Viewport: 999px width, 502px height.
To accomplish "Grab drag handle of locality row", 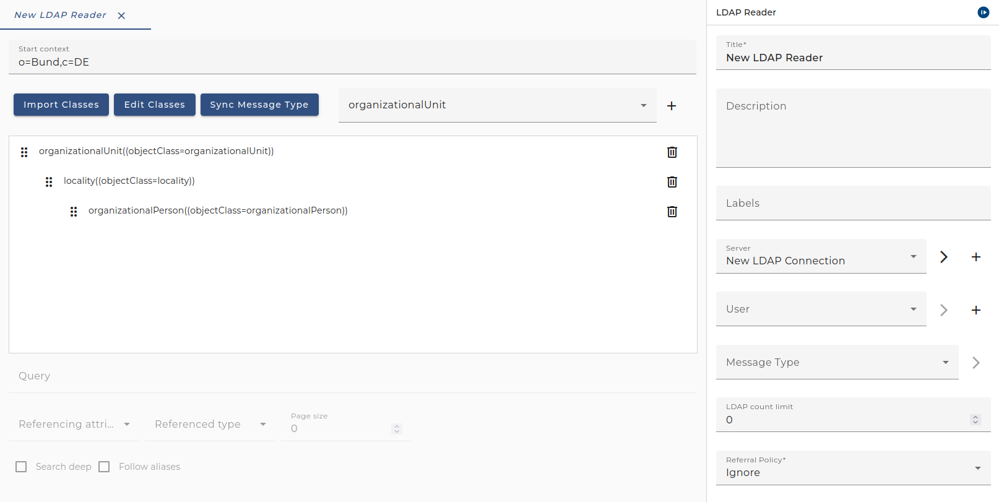I will [x=49, y=181].
